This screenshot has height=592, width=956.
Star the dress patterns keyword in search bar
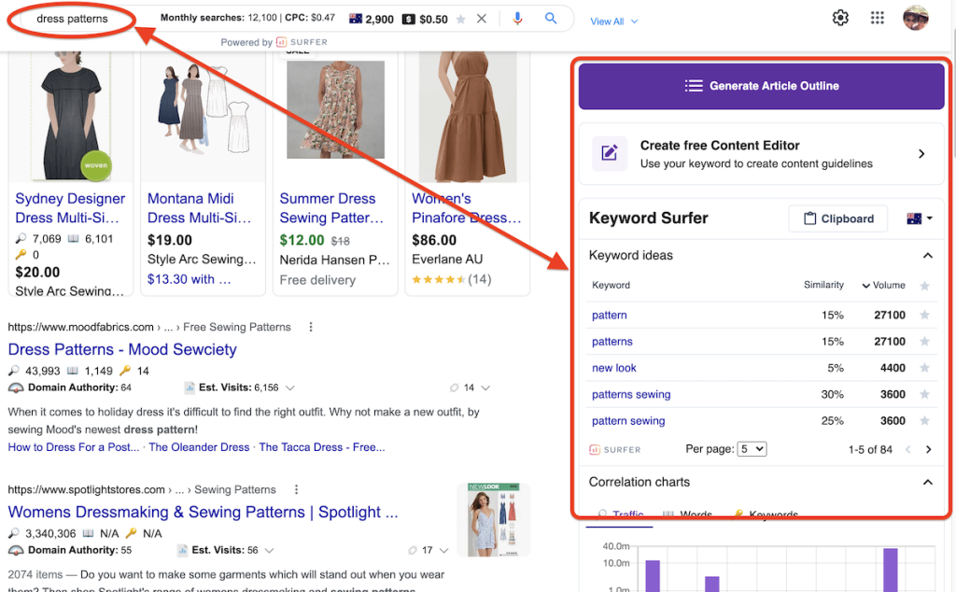(x=461, y=19)
